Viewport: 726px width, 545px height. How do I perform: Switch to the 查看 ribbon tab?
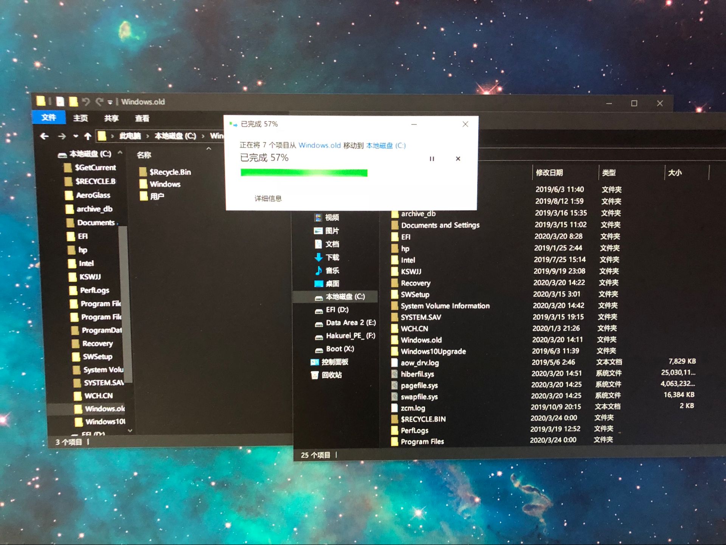coord(142,118)
